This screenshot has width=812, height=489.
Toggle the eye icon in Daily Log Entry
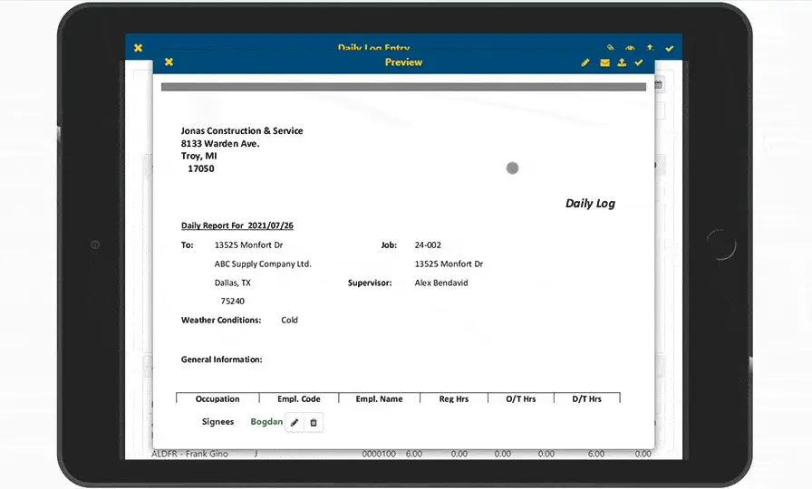pos(630,48)
